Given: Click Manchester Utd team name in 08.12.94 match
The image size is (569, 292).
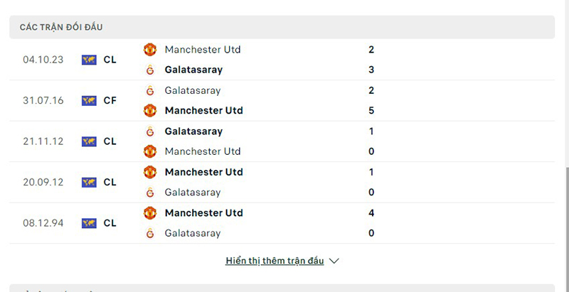Looking at the screenshot, I should click(x=203, y=213).
